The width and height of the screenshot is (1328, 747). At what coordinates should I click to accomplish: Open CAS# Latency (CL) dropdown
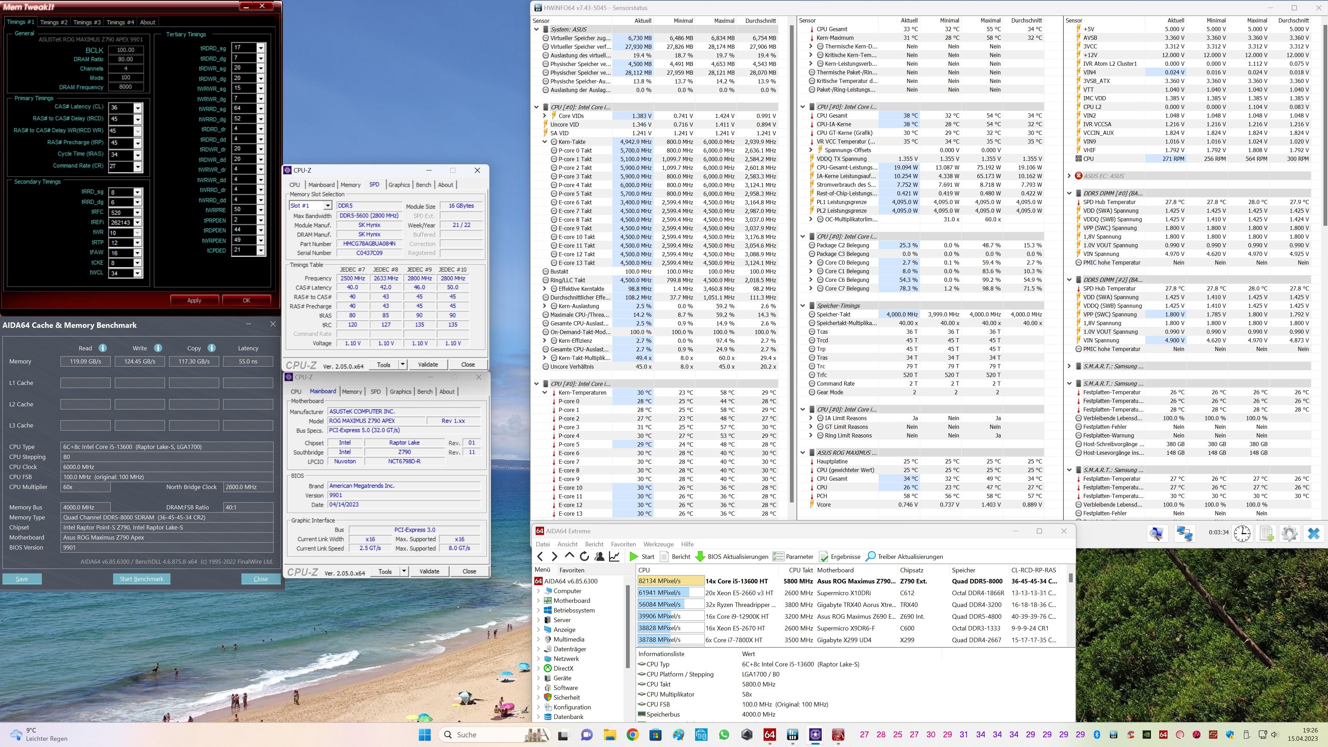click(x=137, y=108)
